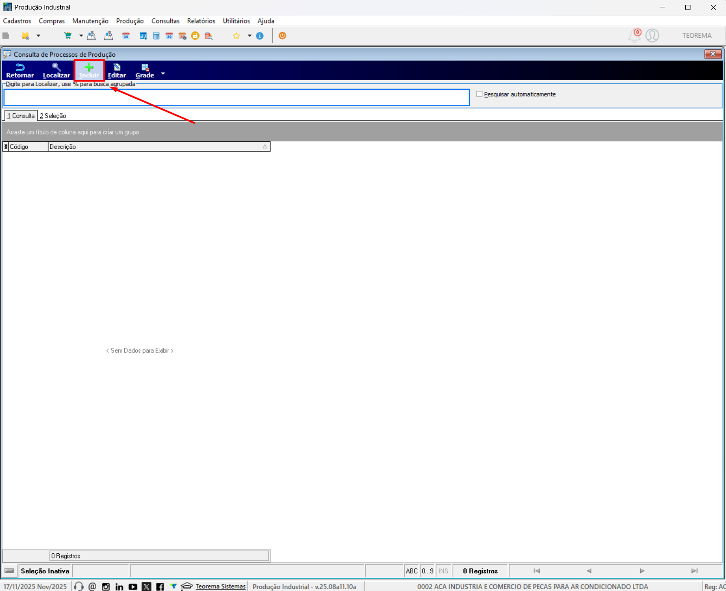Switch to the 1 Consulta tab
This screenshot has height=591, width=726.
21,116
